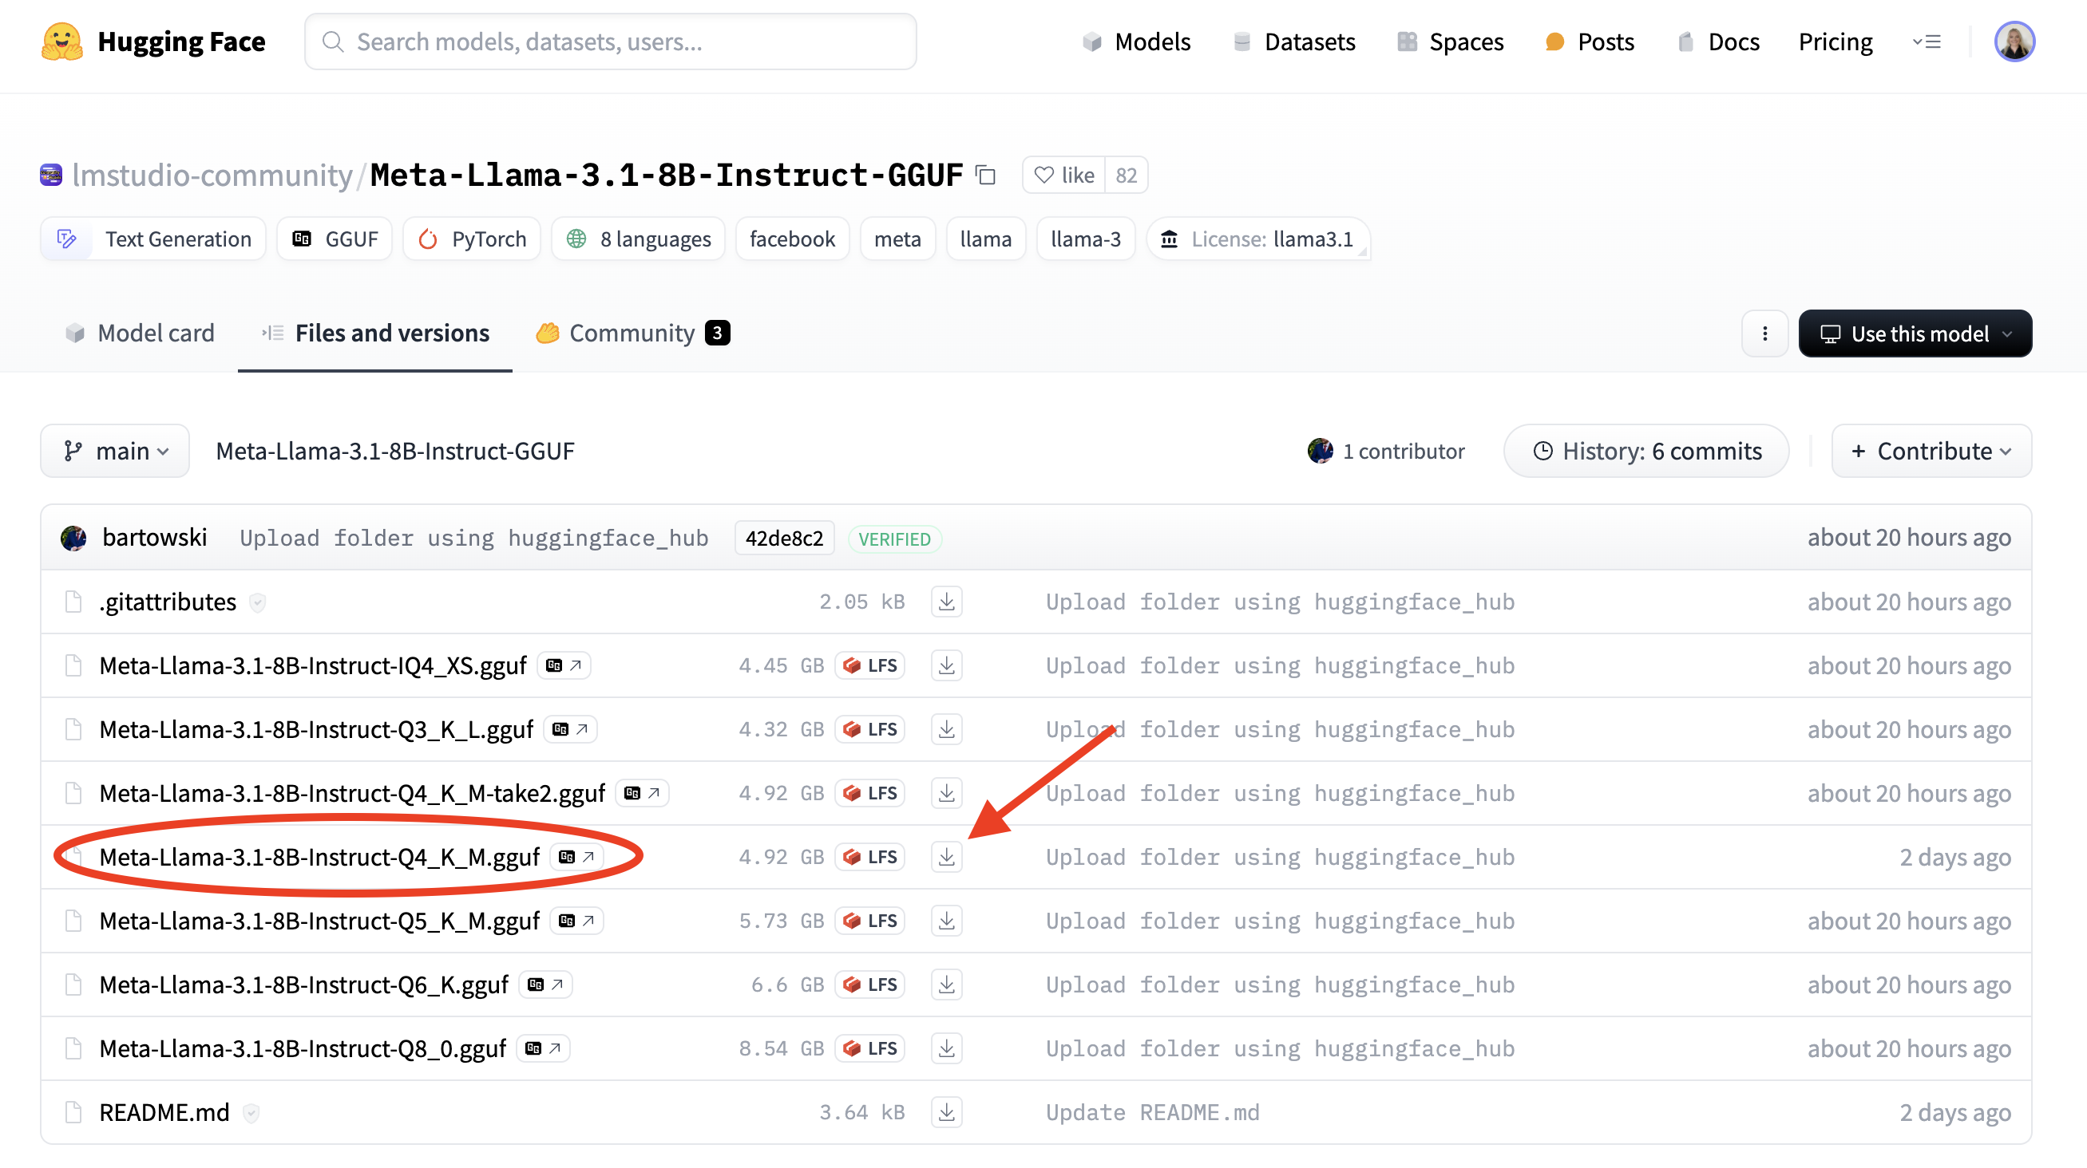2087x1168 pixels.
Task: Download the Q3_K_L.gguf file
Action: (946, 730)
